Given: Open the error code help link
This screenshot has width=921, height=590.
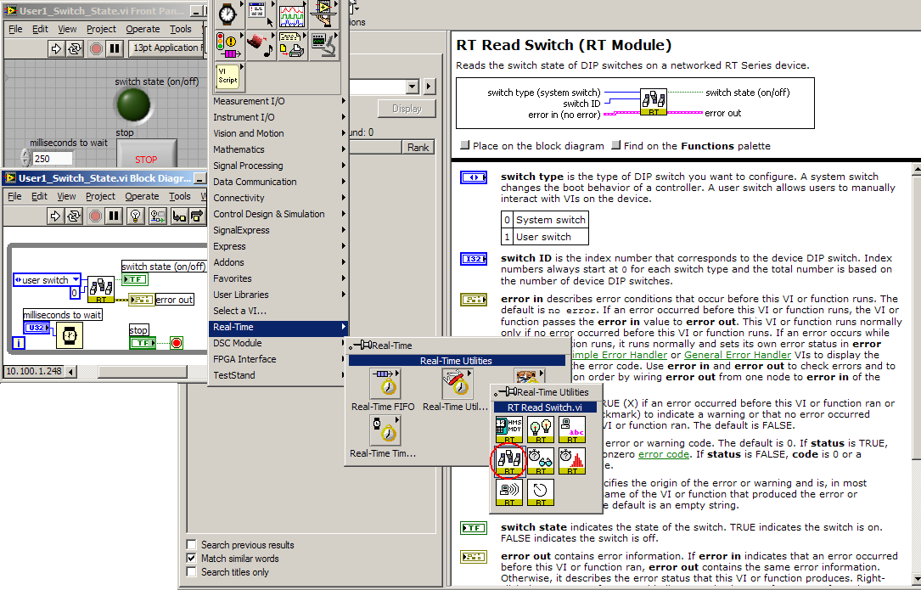Looking at the screenshot, I should 663,454.
